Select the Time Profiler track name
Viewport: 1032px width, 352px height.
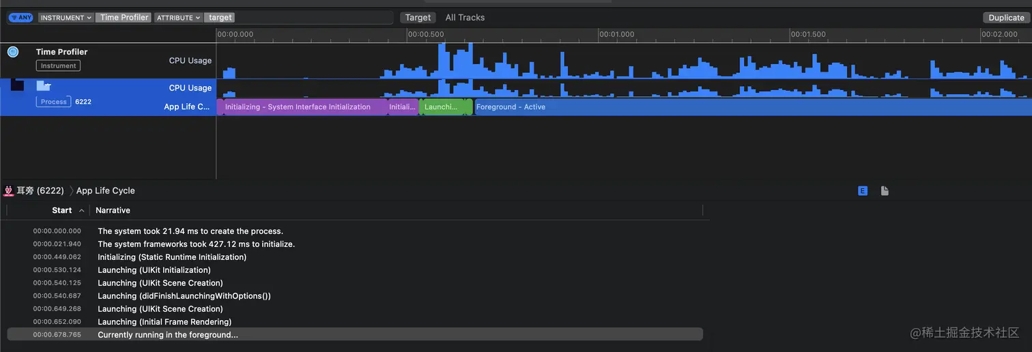coord(61,52)
